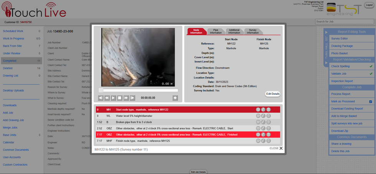The width and height of the screenshot is (376, 174).
Task: Open the Photo Basket
Action: click(351, 53)
